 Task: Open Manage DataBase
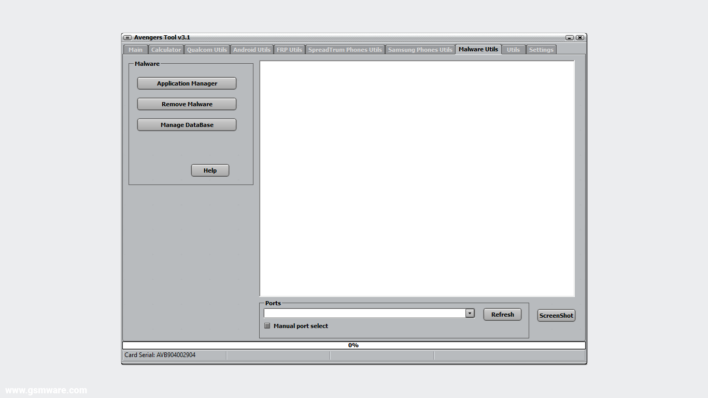(187, 124)
